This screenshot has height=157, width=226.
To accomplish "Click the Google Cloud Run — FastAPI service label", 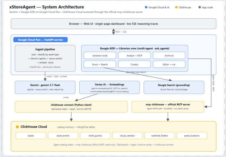I will tap(40, 40).
